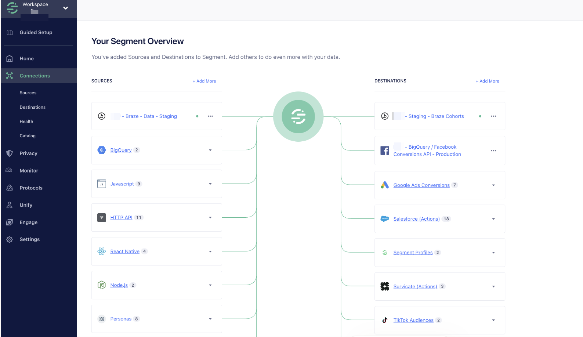
Task: Navigate to Home in sidebar
Action: click(x=27, y=58)
